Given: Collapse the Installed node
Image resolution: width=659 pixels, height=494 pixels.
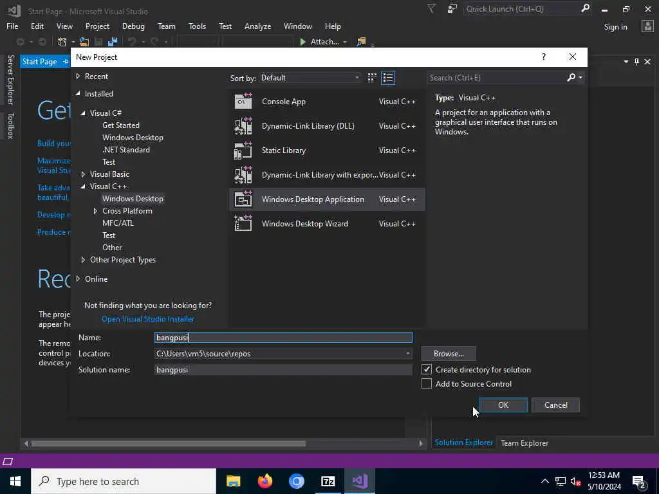Looking at the screenshot, I should pos(78,94).
